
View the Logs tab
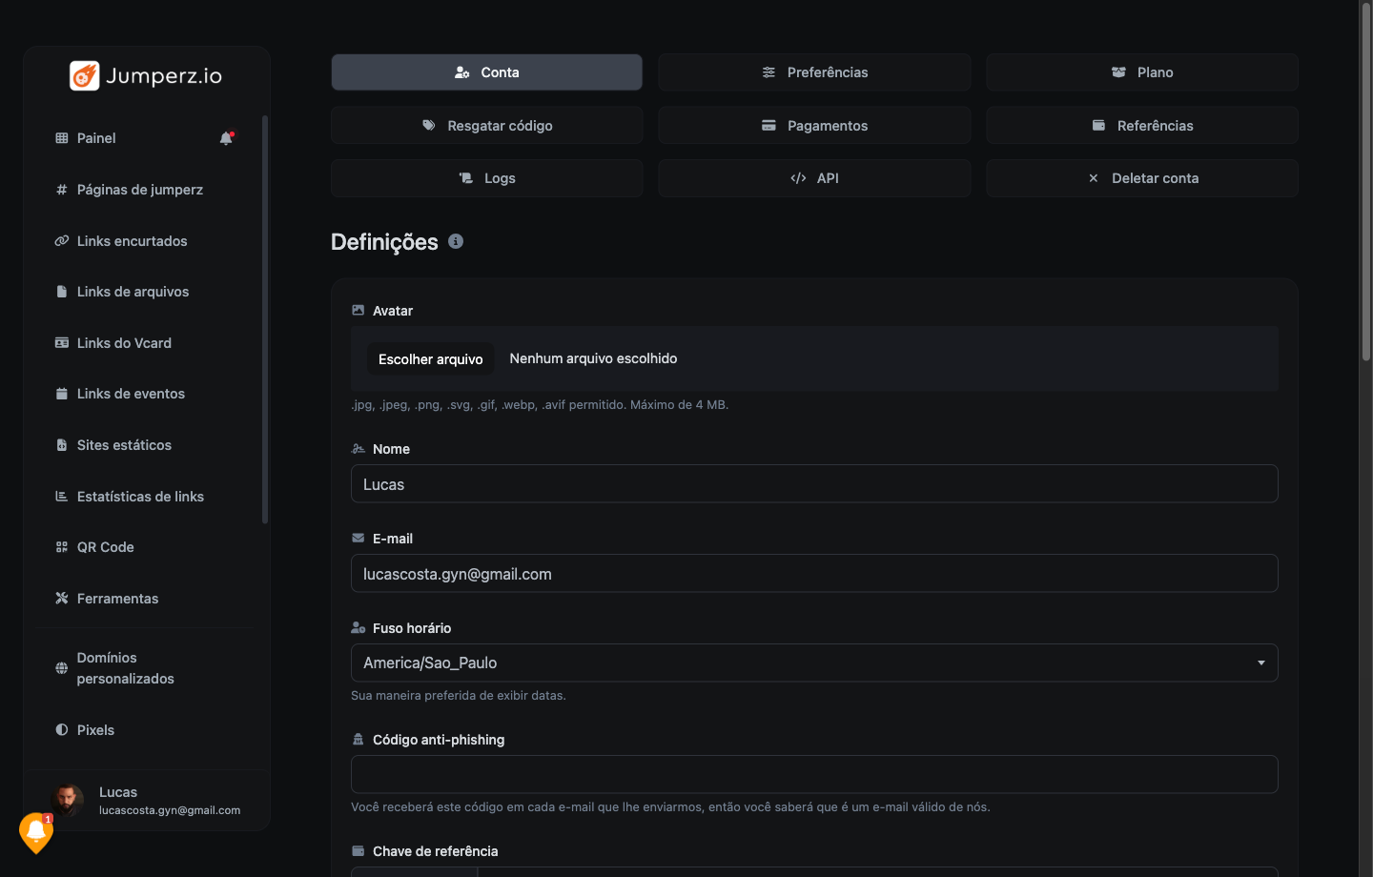click(x=486, y=178)
